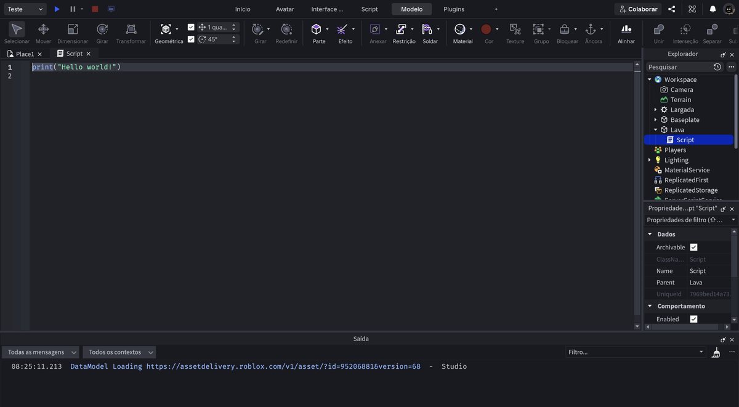Viewport: 739px width, 407px height.
Task: Open the Cor color dropdown arrow
Action: [497, 29]
